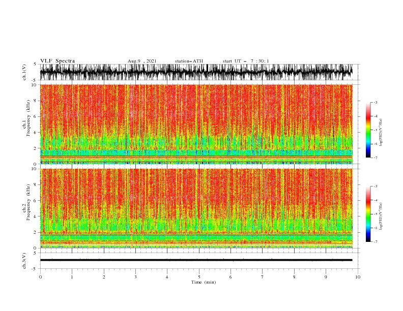Select the ch.1 "Frequency (kHz)" axis label

(x=28, y=118)
